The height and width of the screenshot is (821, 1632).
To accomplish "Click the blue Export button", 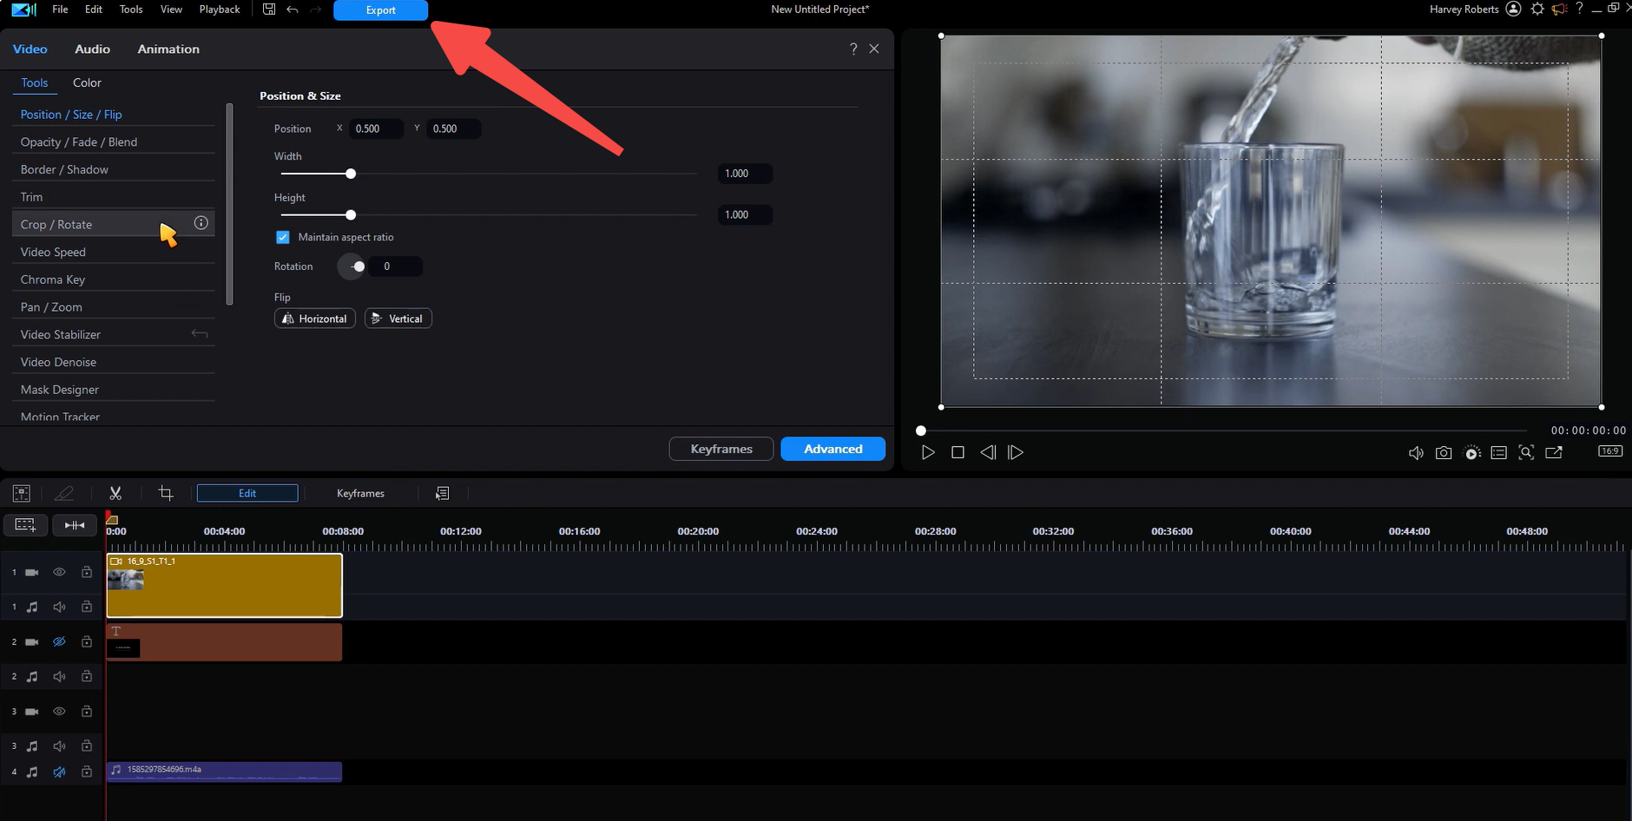I will coord(379,10).
